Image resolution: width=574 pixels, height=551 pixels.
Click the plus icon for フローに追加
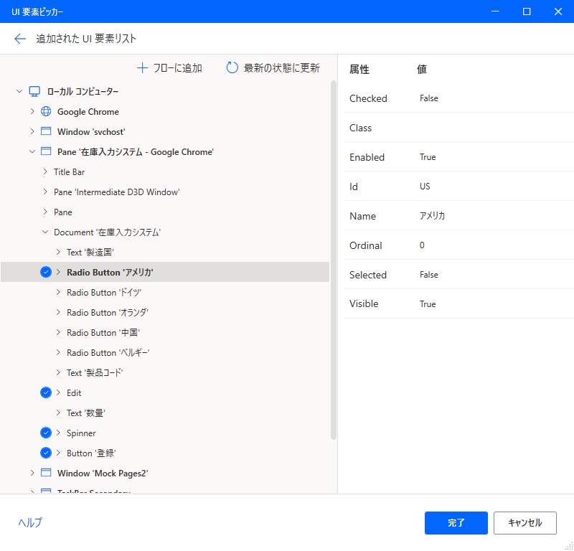point(142,67)
